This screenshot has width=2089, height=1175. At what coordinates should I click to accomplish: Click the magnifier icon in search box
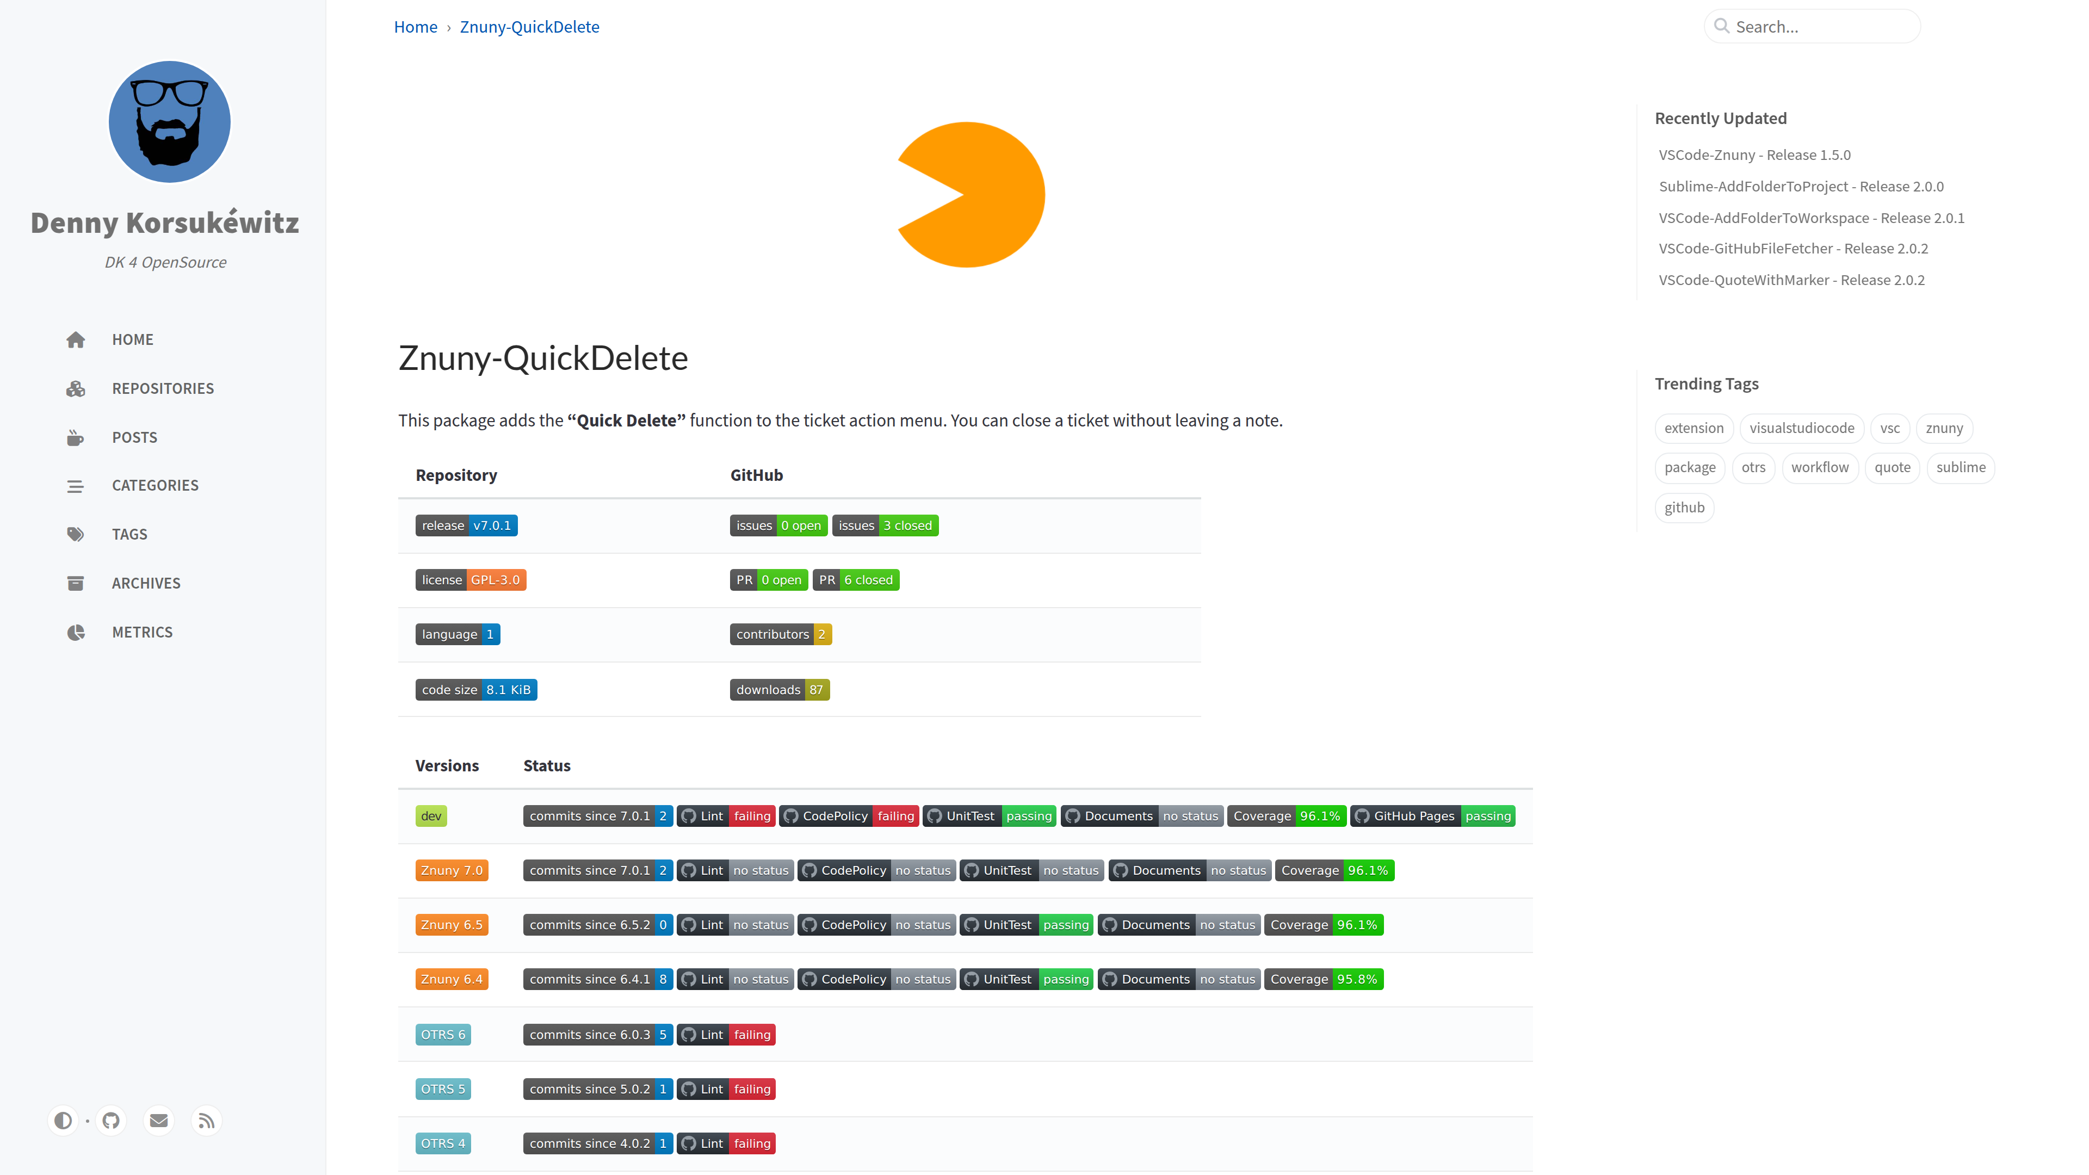coord(1722,26)
